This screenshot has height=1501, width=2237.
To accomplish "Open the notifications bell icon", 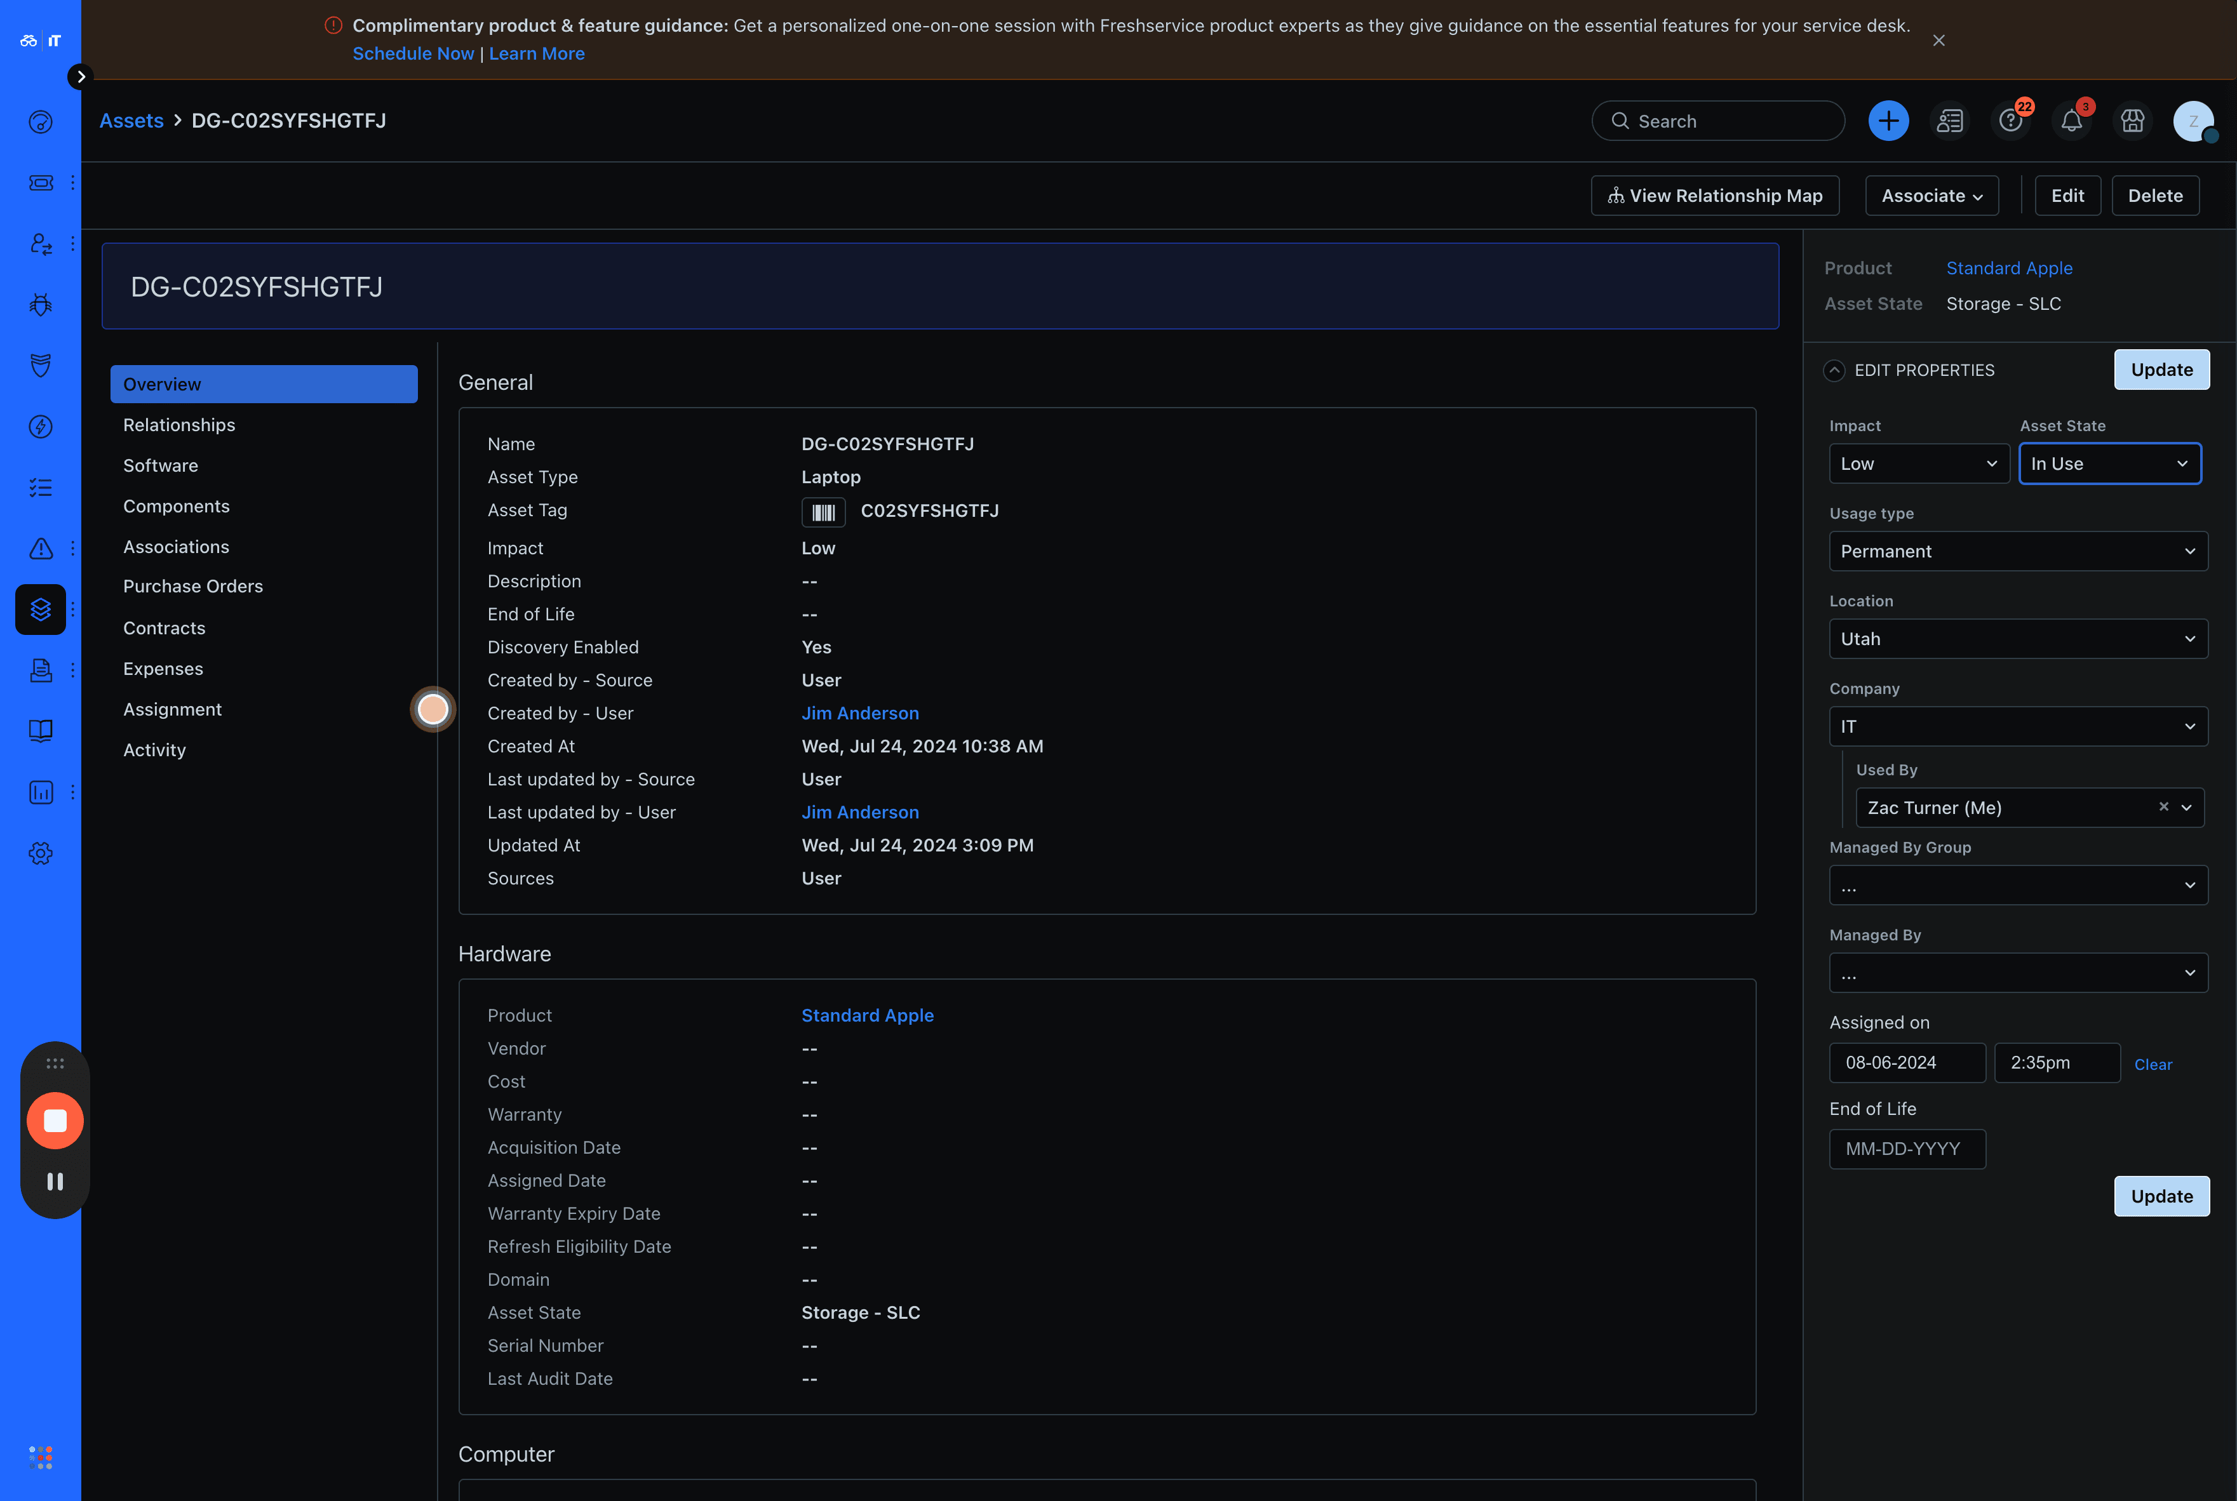I will [x=2071, y=121].
